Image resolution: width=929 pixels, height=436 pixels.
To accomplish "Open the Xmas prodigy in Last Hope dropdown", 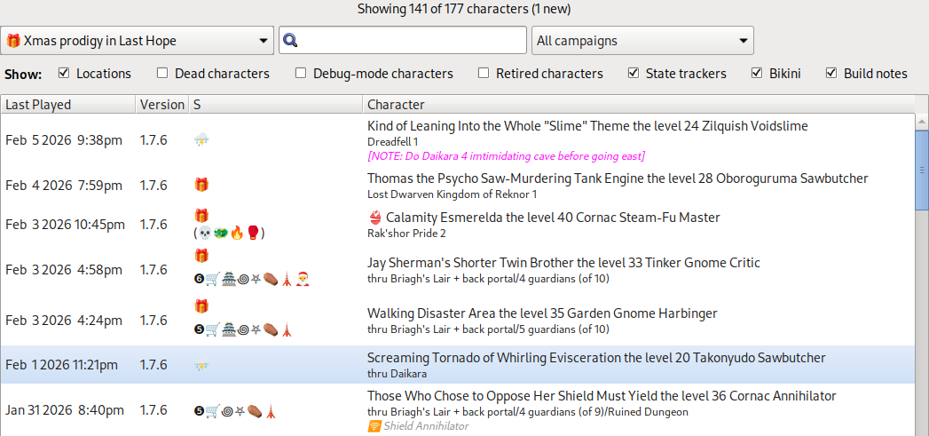I will coord(138,41).
